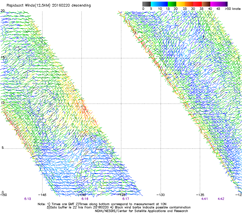
Task: Click the brown 35-40 knots color segment
Action: tap(206, 4)
